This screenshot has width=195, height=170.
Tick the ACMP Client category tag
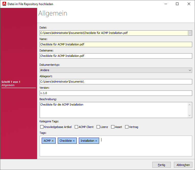coord(76,127)
